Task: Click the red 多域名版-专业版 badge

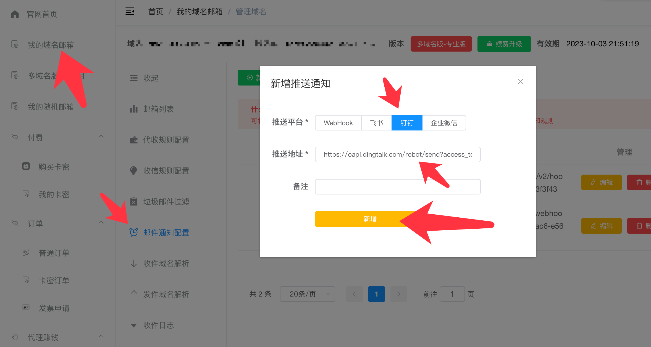Action: [x=441, y=44]
